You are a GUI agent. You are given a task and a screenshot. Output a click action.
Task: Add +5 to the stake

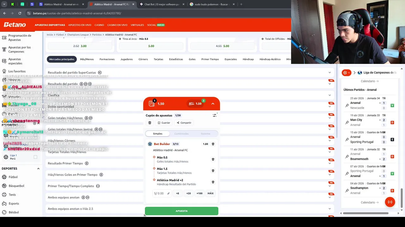point(178,193)
